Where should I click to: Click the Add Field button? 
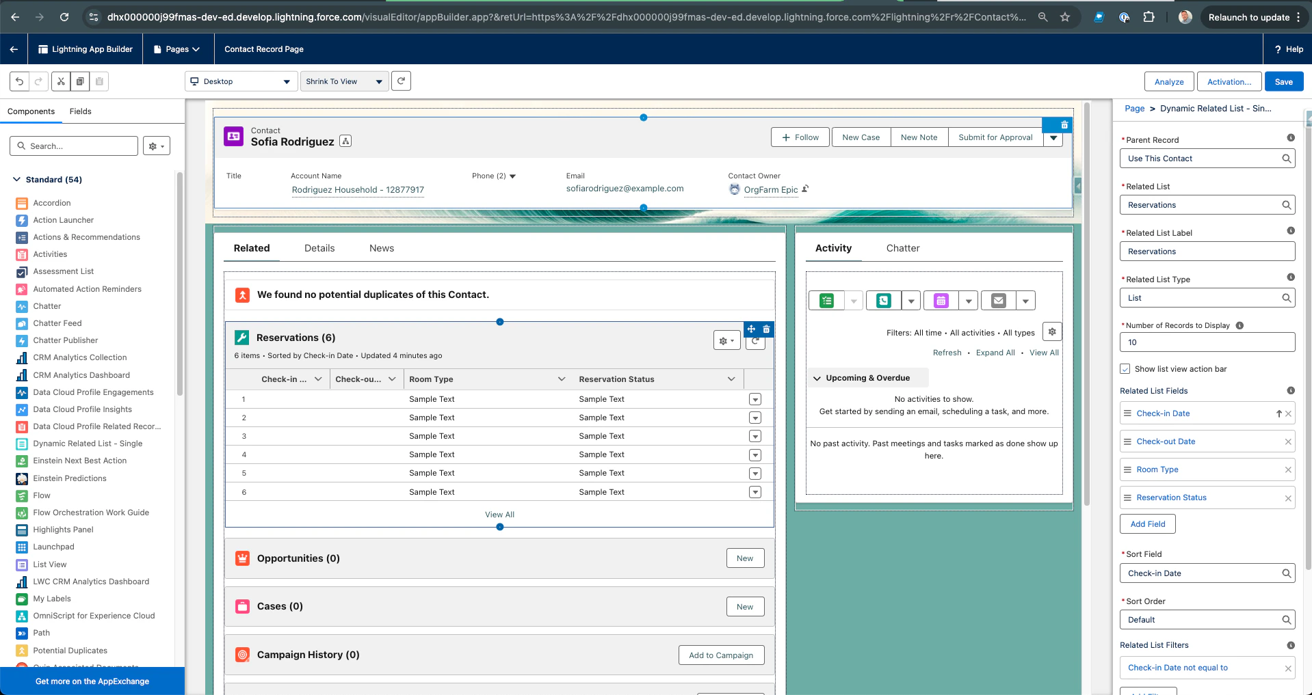(1148, 524)
